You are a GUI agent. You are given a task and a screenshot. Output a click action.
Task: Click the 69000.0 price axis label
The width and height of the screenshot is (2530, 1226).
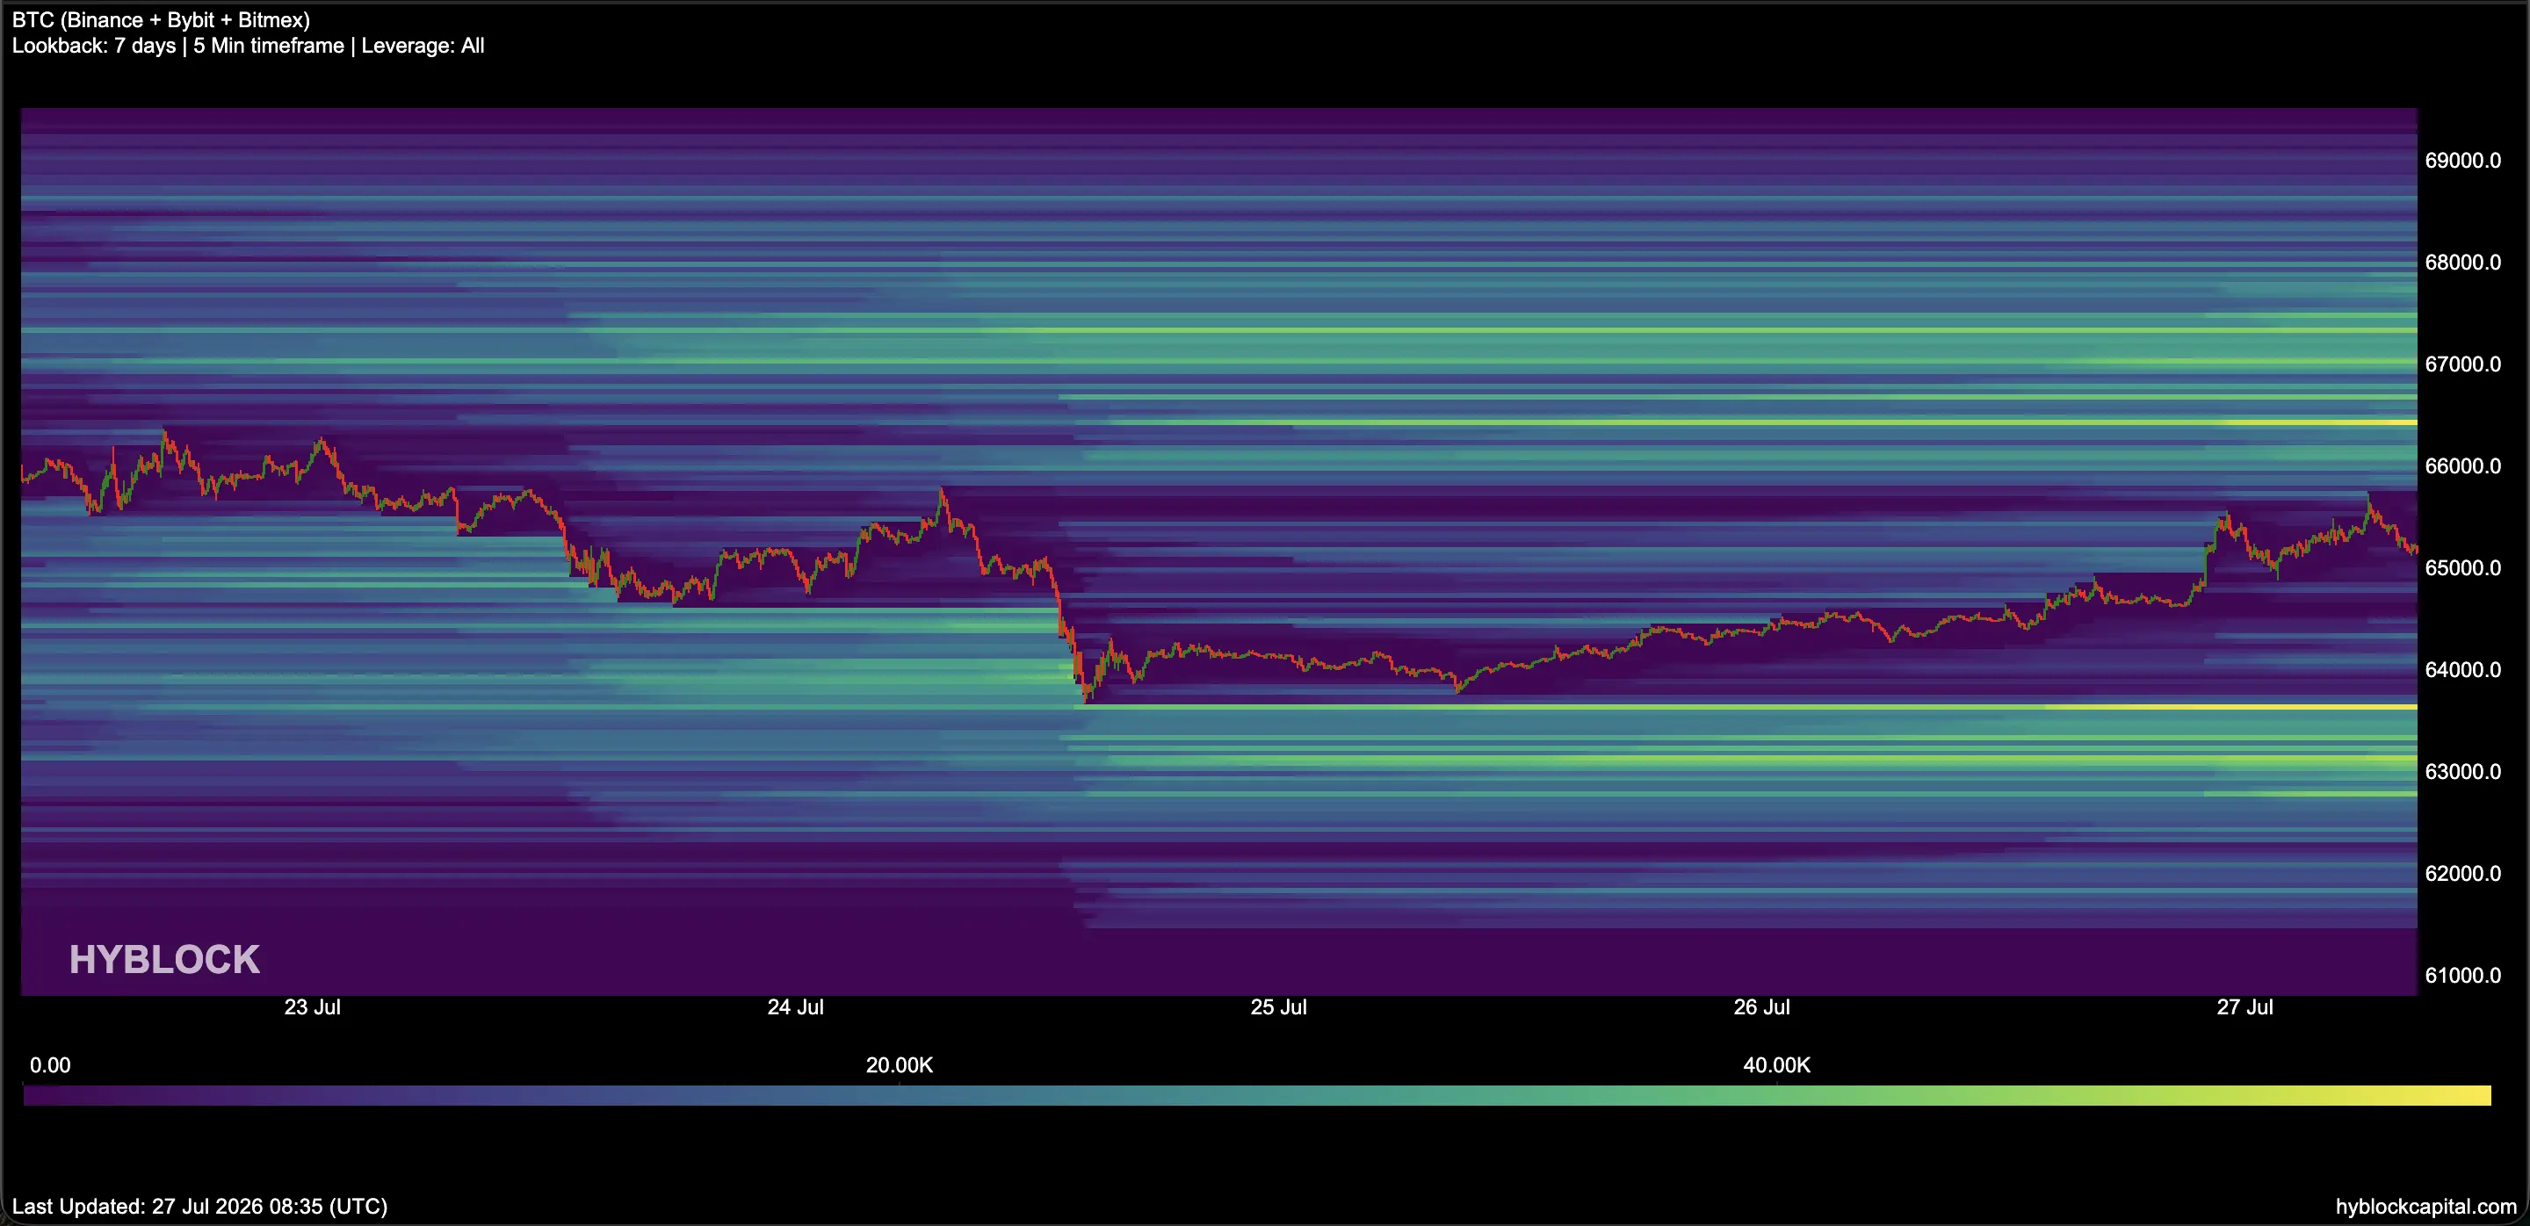click(x=2462, y=160)
